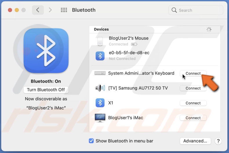Select the e0-b5-5f-de-d8-ec Bluetooth icon

click(100, 56)
